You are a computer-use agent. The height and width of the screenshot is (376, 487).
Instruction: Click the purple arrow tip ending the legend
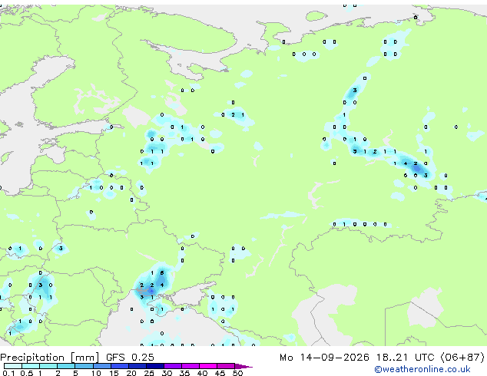tap(243, 366)
